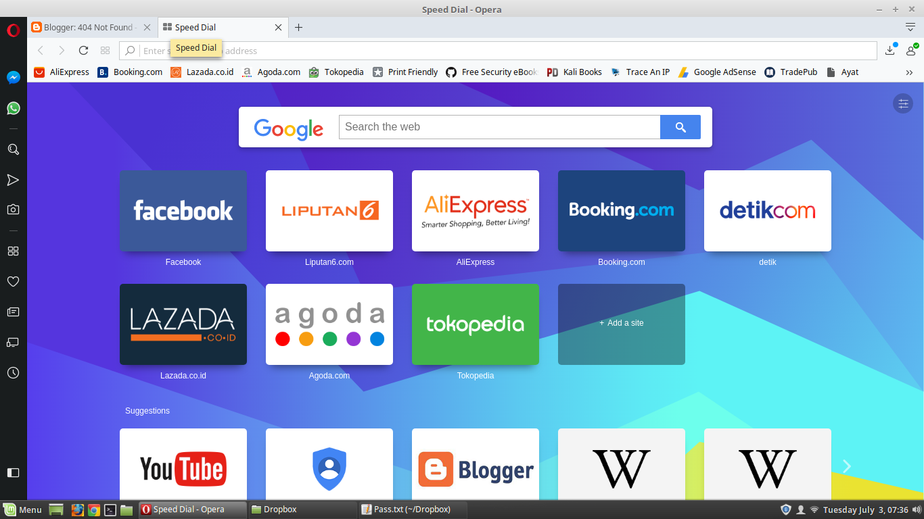Open the Terminal from the taskbar
This screenshot has width=924, height=519.
[110, 510]
